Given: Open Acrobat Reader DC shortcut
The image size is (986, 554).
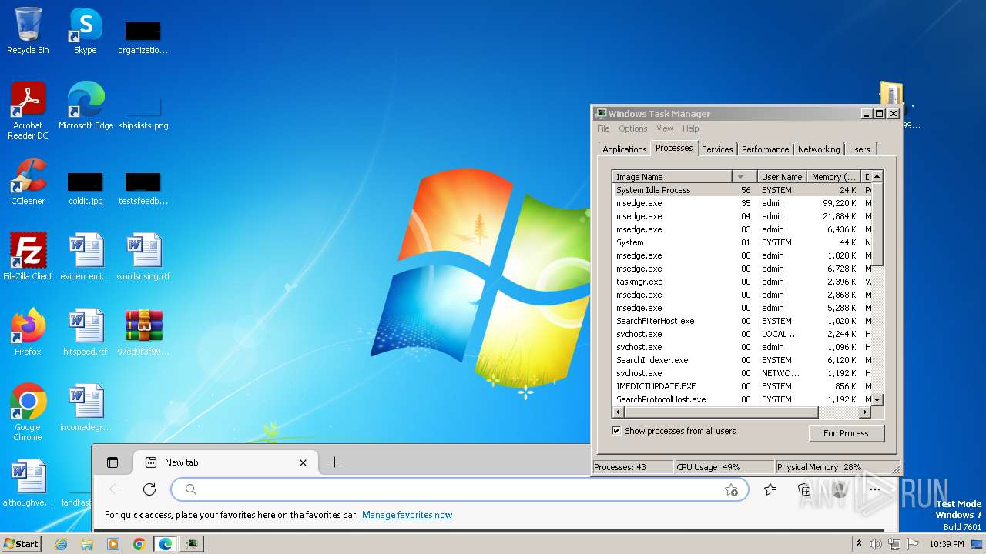Looking at the screenshot, I should pyautogui.click(x=29, y=111).
